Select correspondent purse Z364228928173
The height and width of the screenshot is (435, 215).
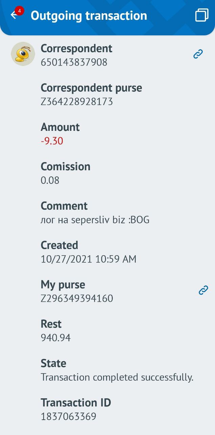pyautogui.click(x=77, y=102)
